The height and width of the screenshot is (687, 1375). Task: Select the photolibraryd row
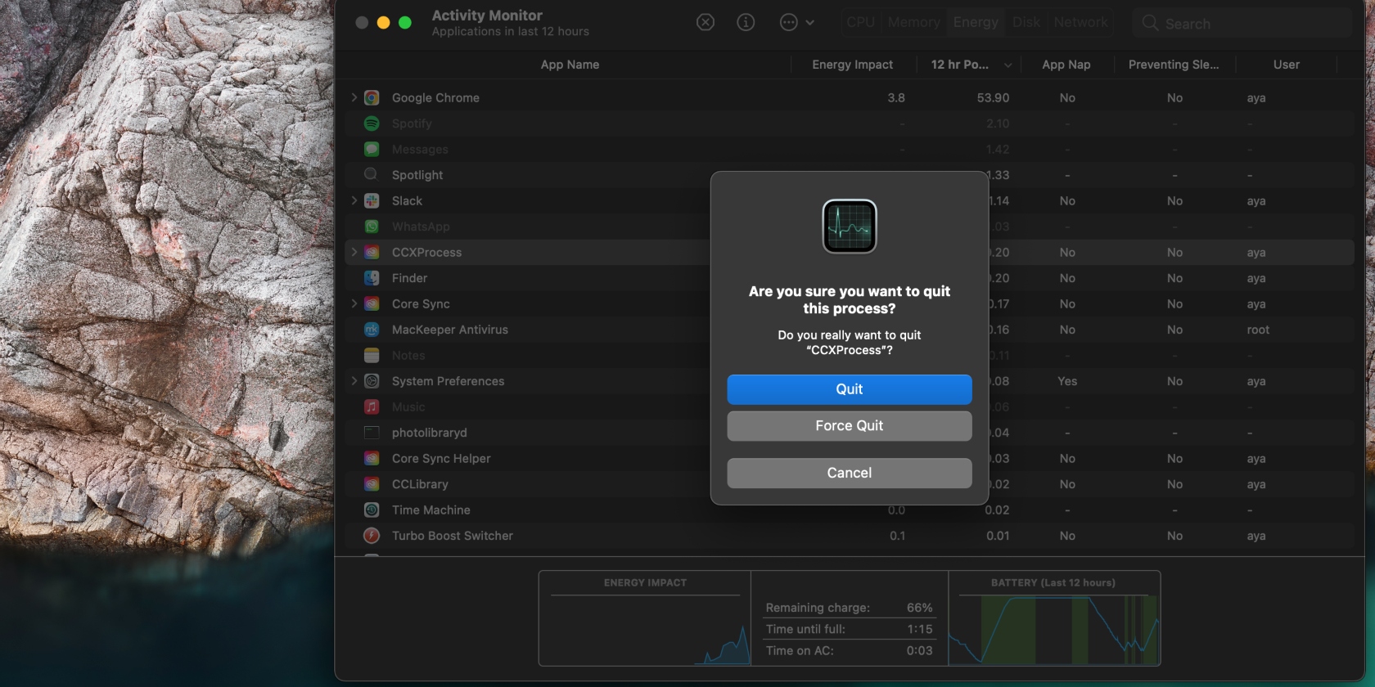pyautogui.click(x=849, y=433)
